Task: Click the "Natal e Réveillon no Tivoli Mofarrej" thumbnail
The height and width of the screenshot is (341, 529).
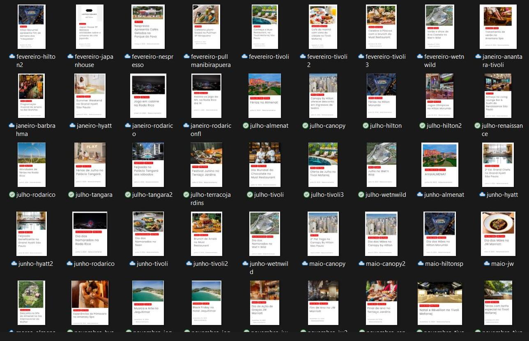Action: coord(439,303)
